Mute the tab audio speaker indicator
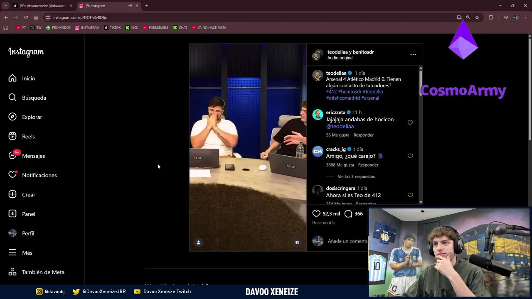 click(130, 5)
